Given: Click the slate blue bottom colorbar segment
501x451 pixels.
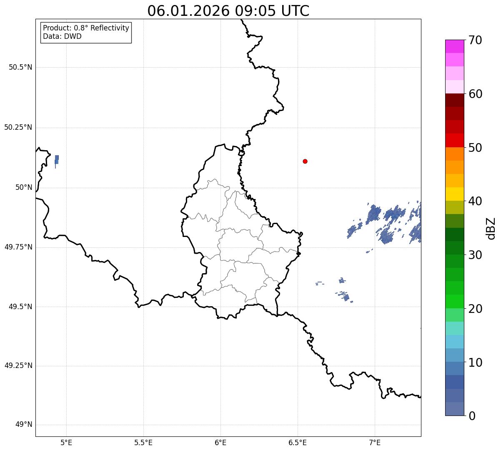Looking at the screenshot, I should pos(454,409).
